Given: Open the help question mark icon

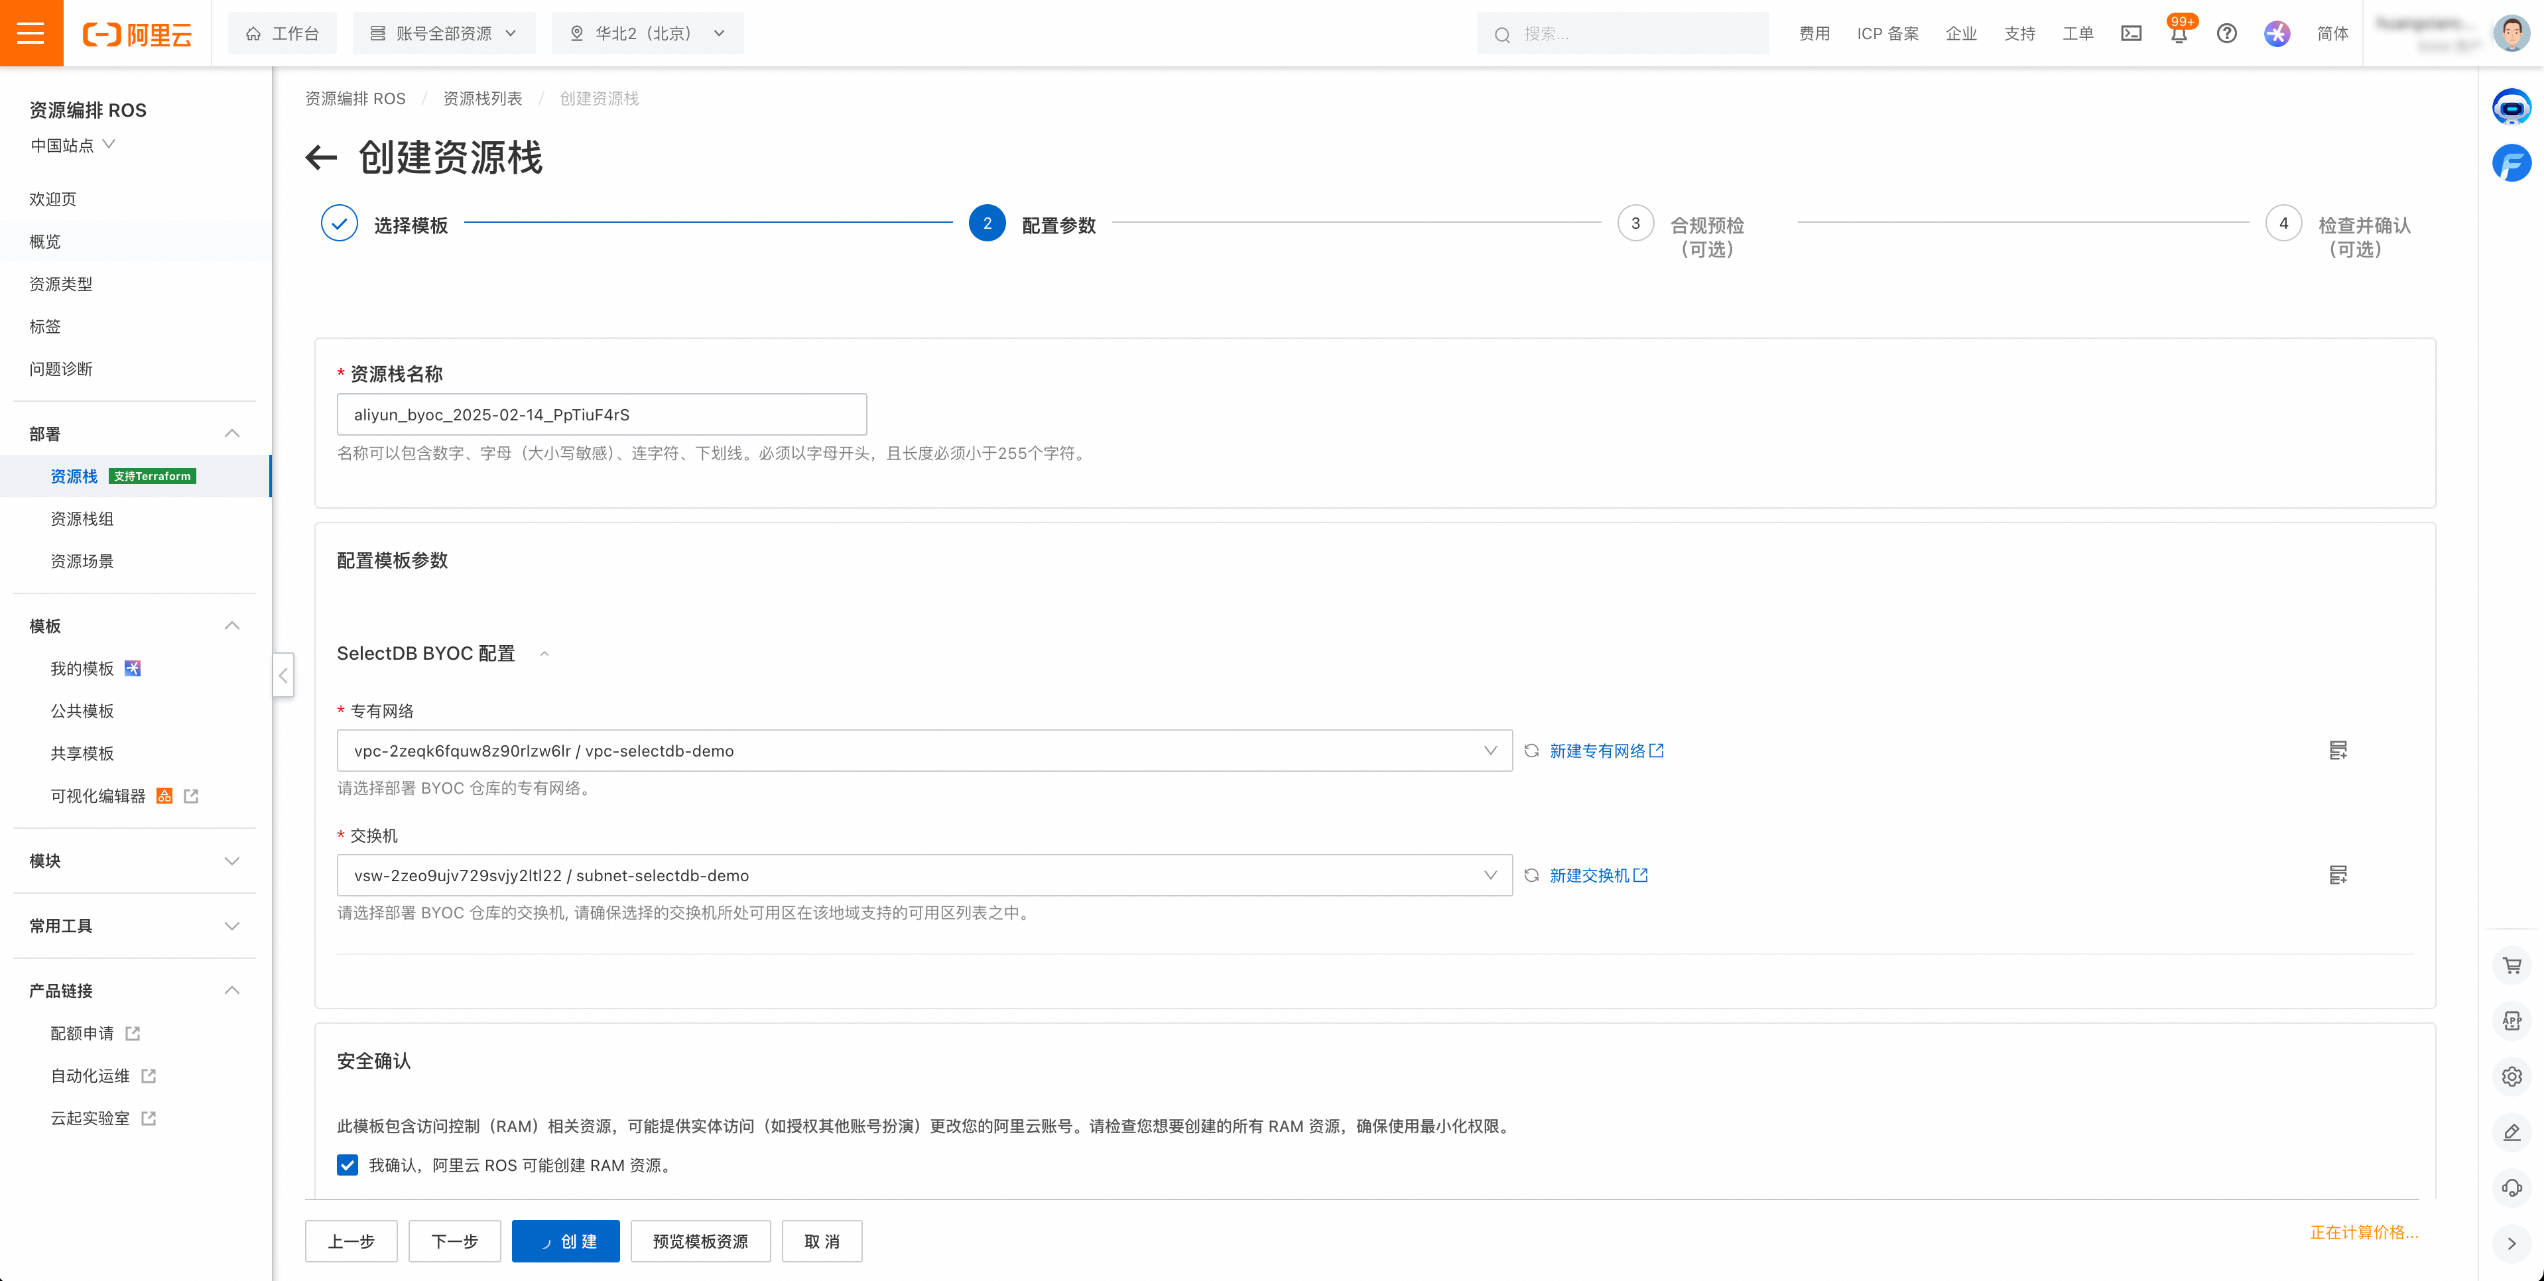Looking at the screenshot, I should tap(2226, 34).
